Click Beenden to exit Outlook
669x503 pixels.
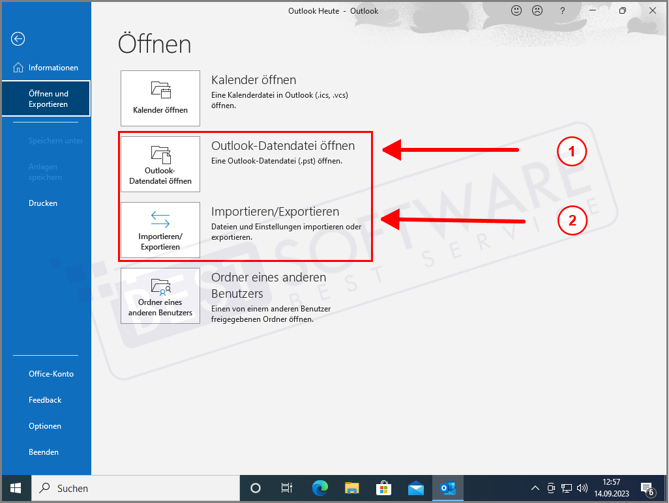pos(42,452)
